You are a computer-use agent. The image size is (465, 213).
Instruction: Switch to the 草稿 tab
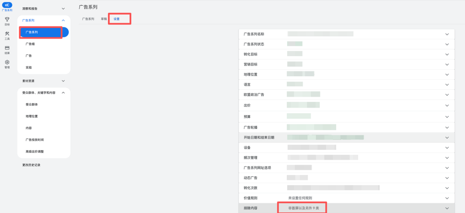[104, 19]
